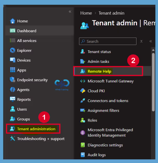158x163 pixels.
Task: Collapse the left navigation sidebar chevron
Action: pyautogui.click(x=70, y=11)
